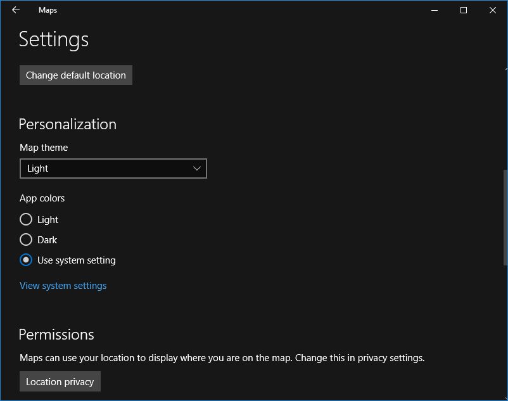Click Change default location button

(x=76, y=75)
